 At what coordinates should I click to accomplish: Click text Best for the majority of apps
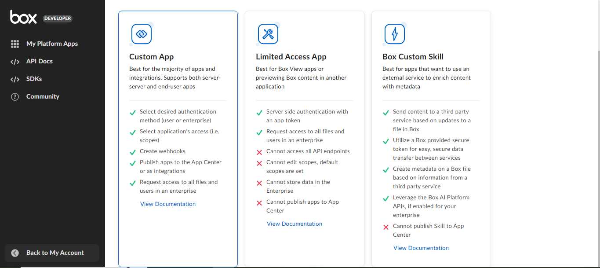175,78
